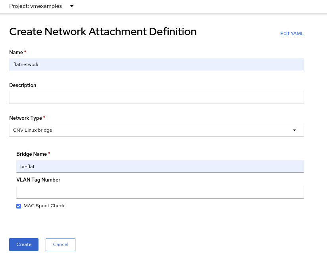This screenshot has width=327, height=263.
Task: Select the Bridge Name field with br-flat
Action: click(160, 167)
